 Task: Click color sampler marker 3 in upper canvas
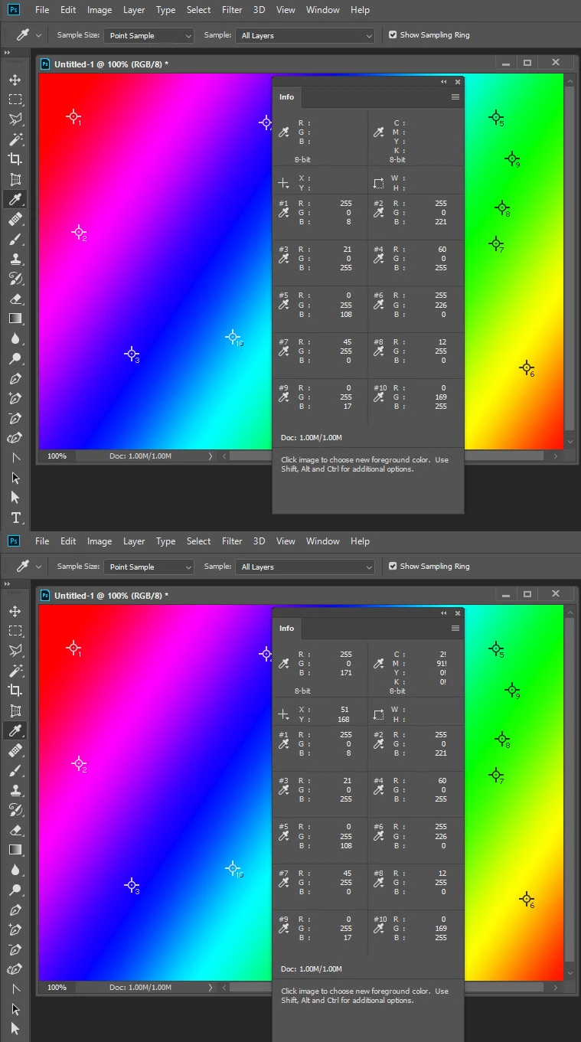click(132, 354)
